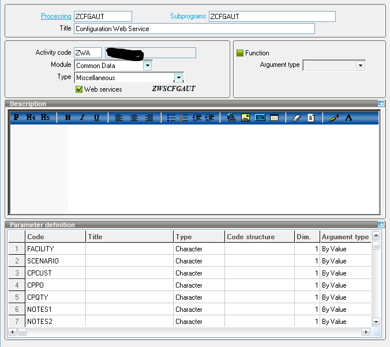Apply bold formatting in Description toolbar
This screenshot has height=347, width=390.
(68, 118)
